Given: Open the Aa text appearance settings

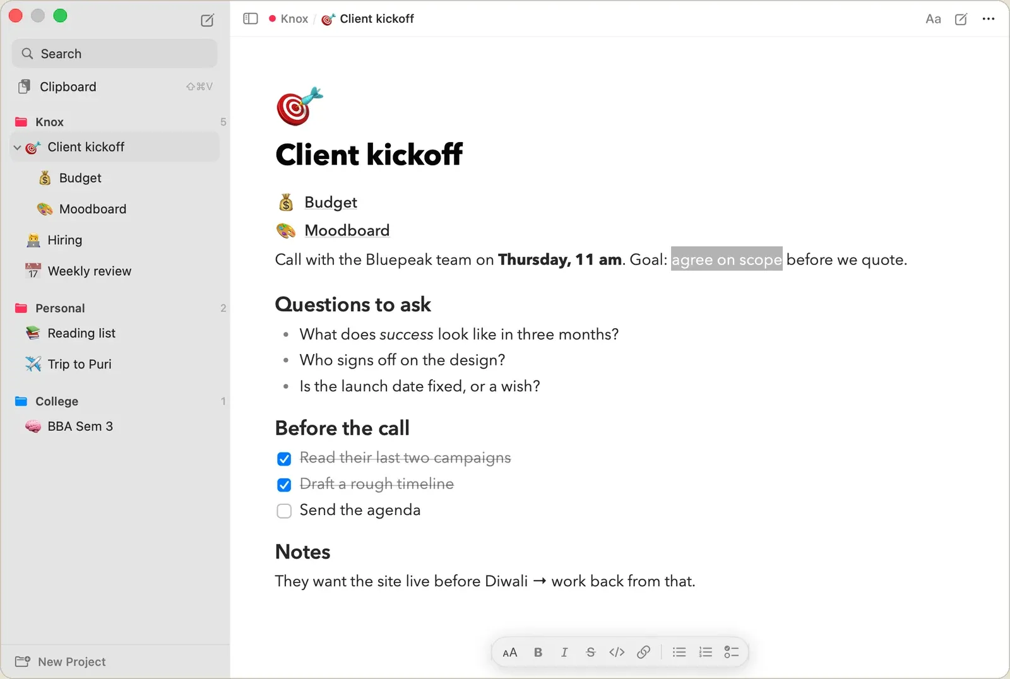Looking at the screenshot, I should coord(933,19).
